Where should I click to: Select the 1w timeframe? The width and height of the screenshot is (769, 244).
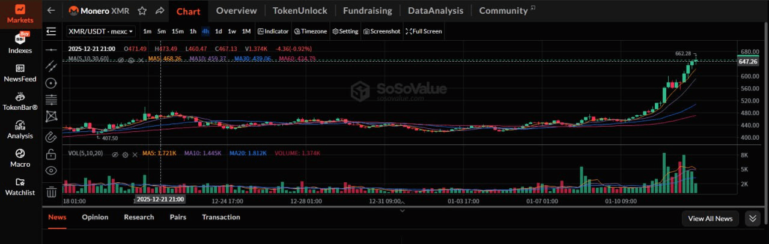(x=232, y=31)
